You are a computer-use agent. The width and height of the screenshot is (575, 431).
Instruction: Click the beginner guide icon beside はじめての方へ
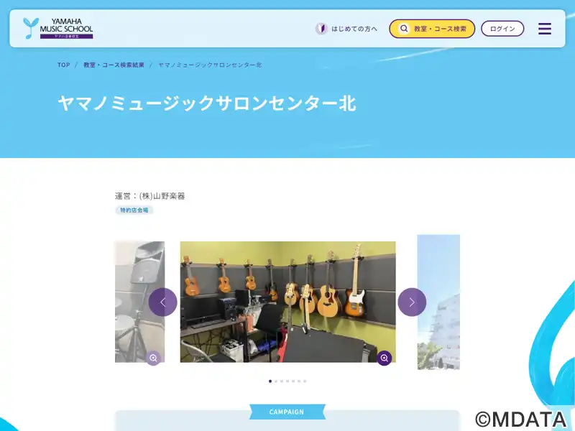coord(321,29)
